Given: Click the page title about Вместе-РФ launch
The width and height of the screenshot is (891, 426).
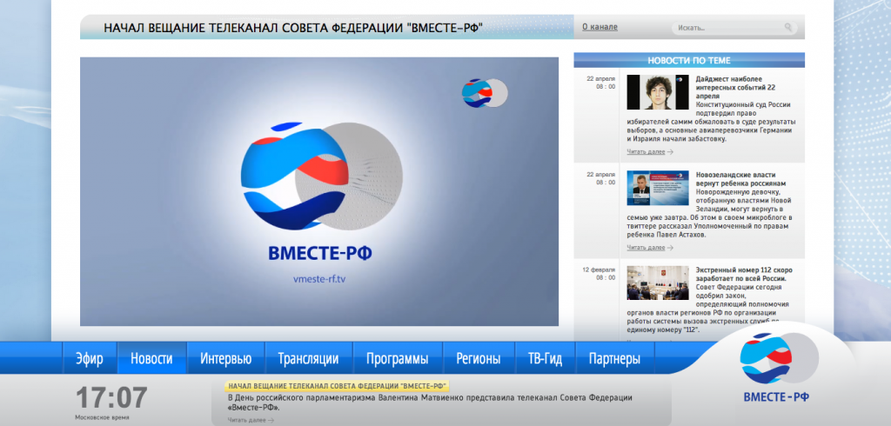Looking at the screenshot, I should [x=293, y=28].
